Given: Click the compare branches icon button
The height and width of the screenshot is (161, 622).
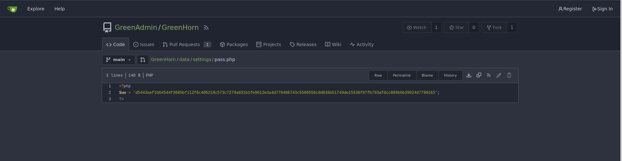Looking at the screenshot, I should tap(143, 60).
